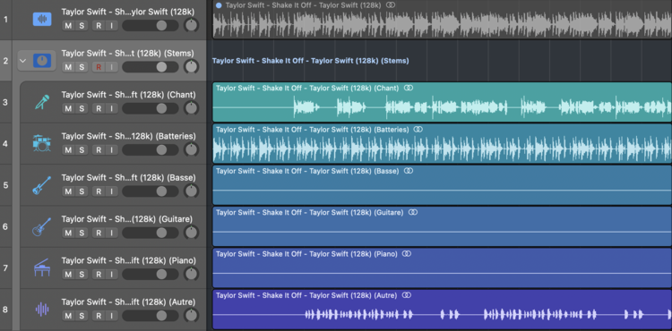Click the loop icon on track 1 region

(390, 5)
